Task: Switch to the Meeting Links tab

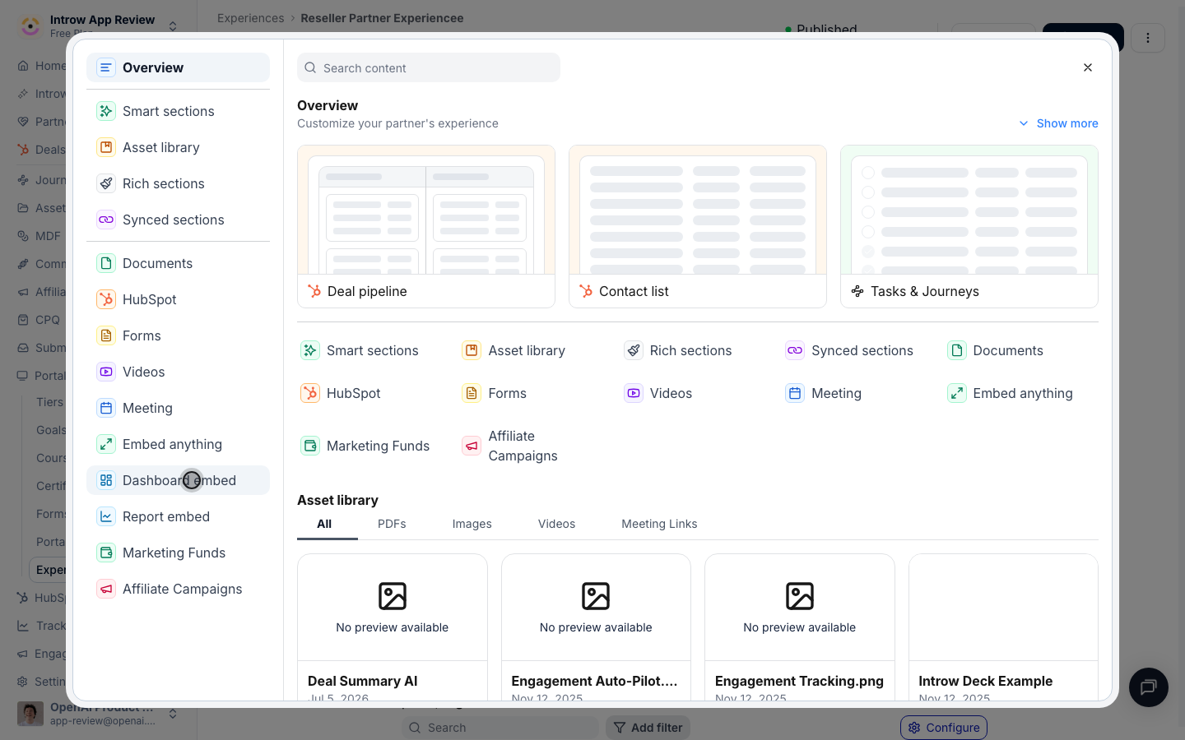Action: tap(659, 524)
